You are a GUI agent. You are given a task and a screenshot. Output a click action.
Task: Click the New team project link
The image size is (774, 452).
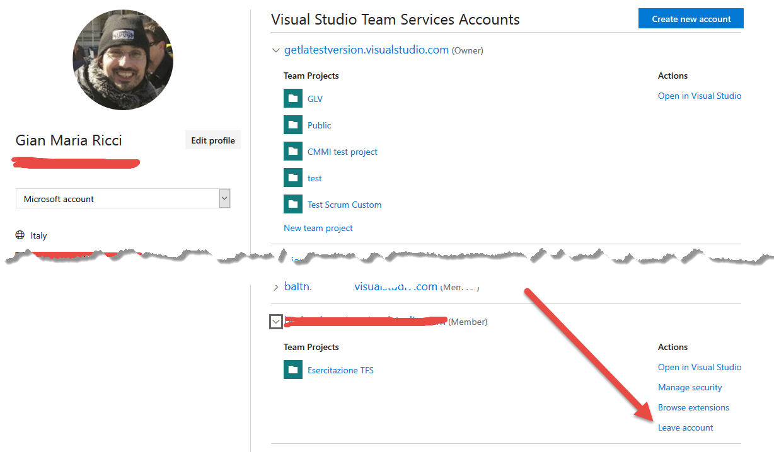(x=318, y=228)
